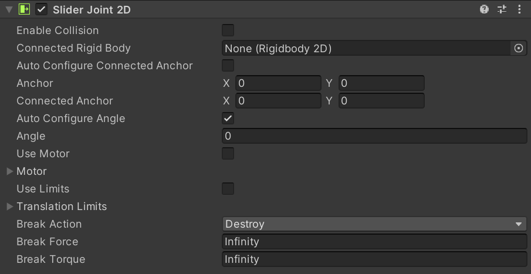
Task: Click the Connected Anchor Y input field
Action: 381,101
